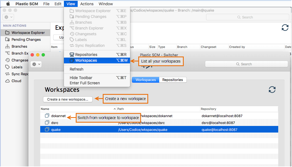Click the quake workspace icon

click(47, 130)
